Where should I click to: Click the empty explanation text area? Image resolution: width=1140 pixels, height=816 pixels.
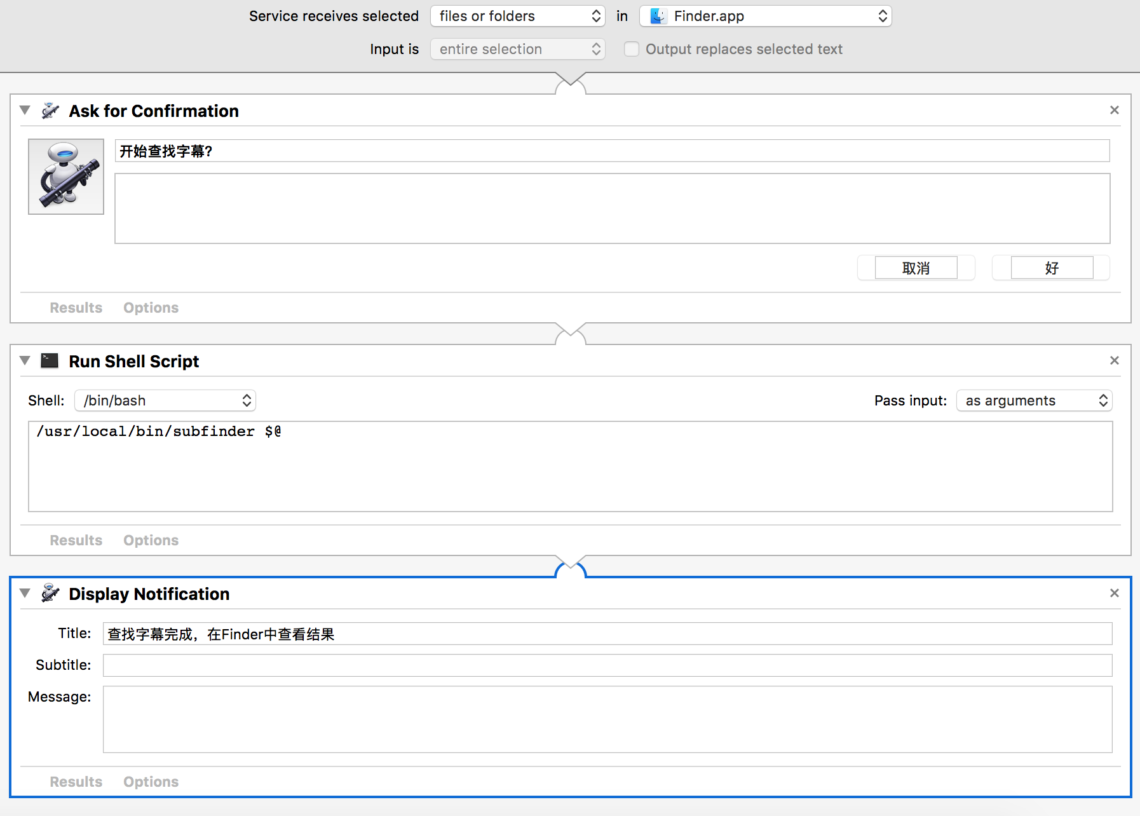(x=612, y=208)
